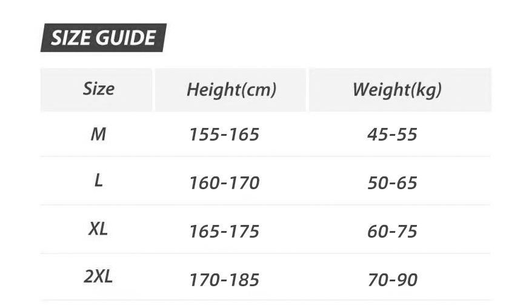Click the Weight(kg) column header
This screenshot has height=305, width=509.
[x=397, y=90]
